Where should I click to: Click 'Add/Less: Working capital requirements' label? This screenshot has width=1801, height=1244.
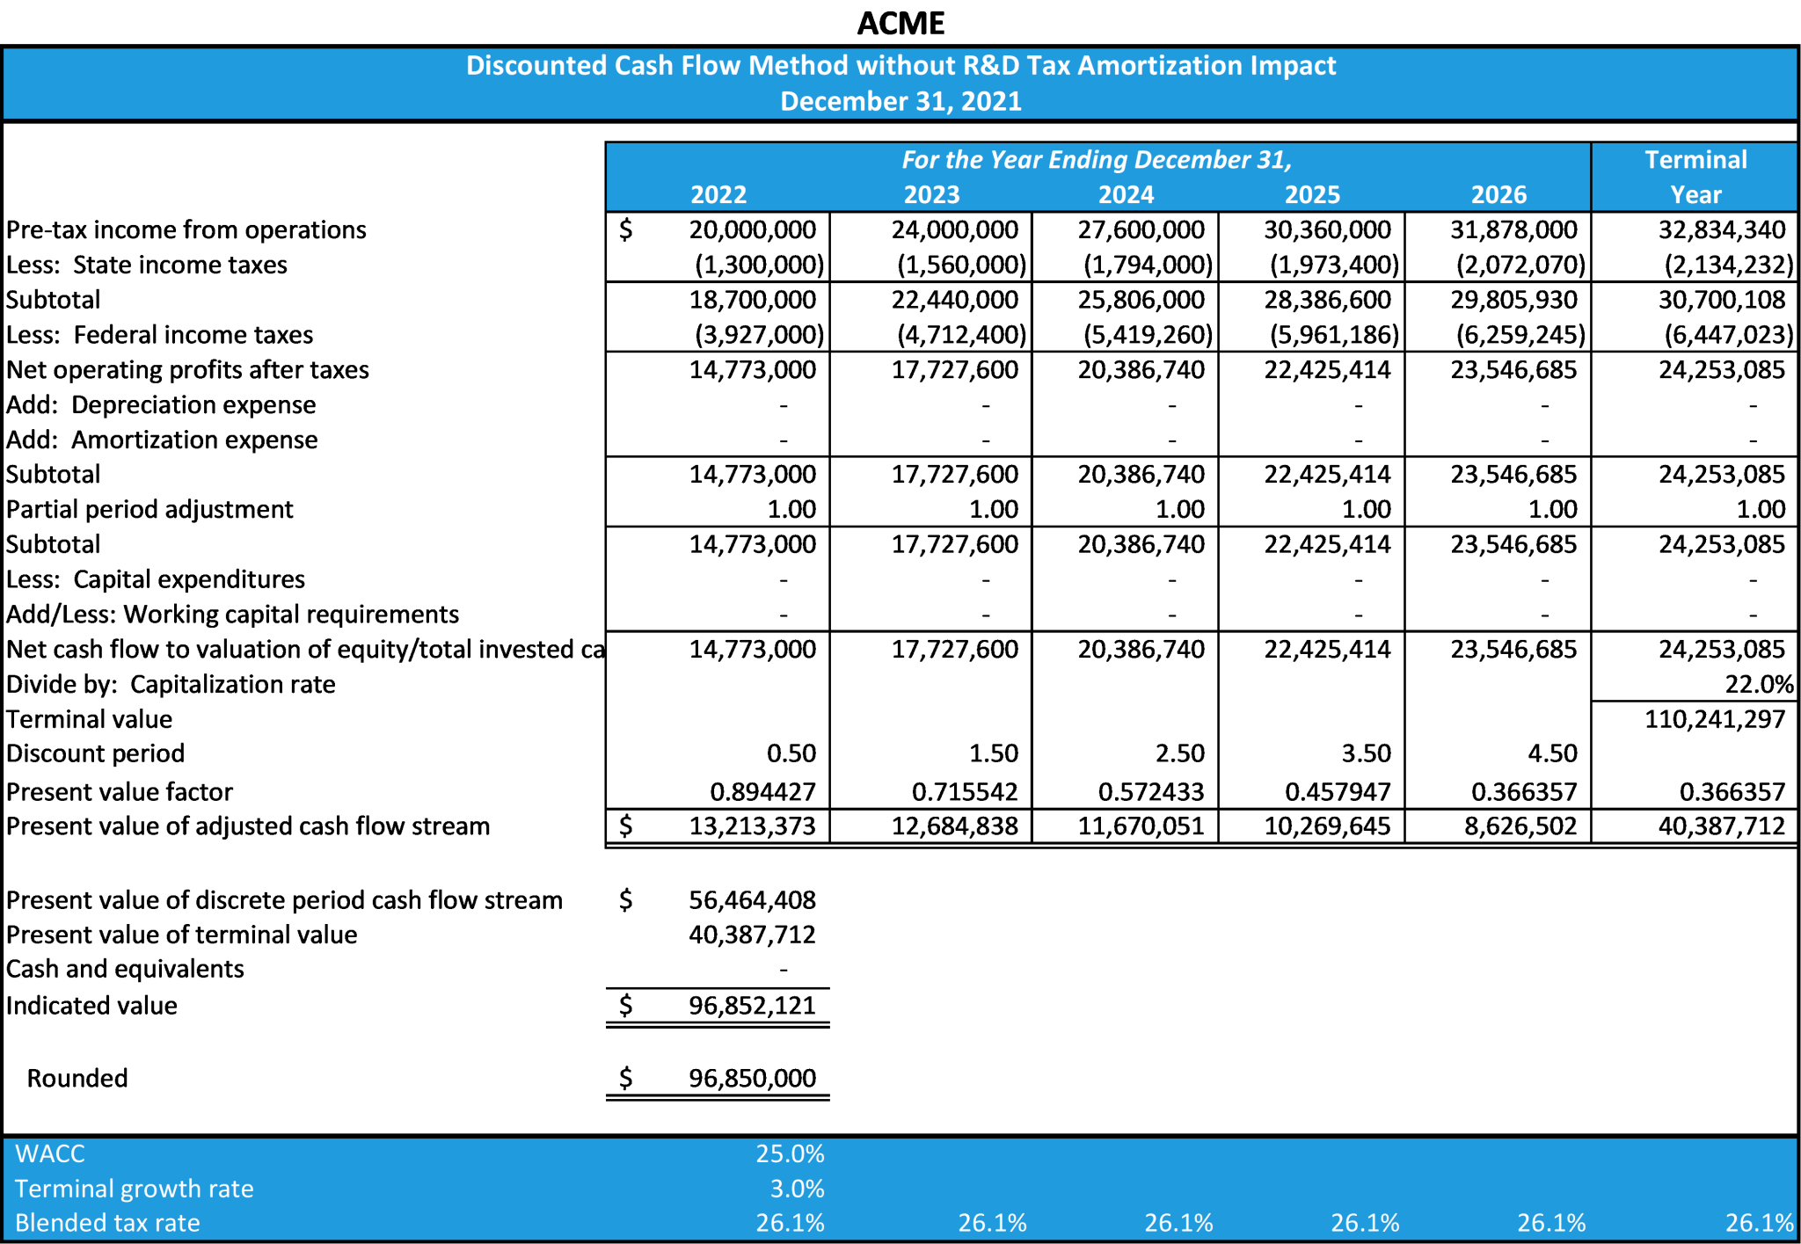[233, 614]
